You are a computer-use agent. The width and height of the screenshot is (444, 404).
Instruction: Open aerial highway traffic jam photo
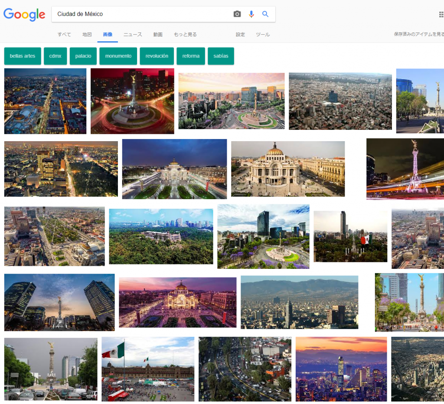pos(245,369)
